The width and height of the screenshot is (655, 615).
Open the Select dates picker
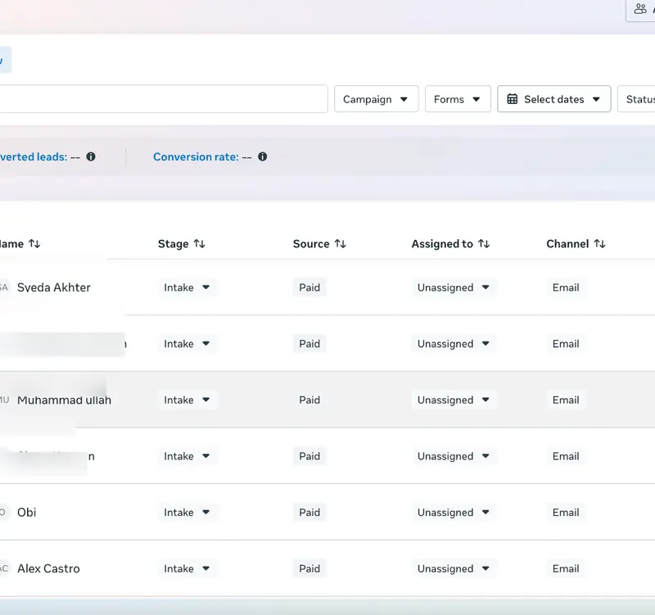tap(554, 99)
